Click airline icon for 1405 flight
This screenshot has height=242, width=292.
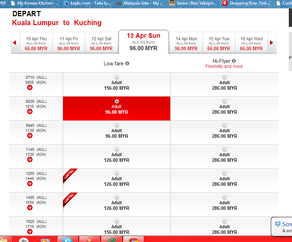point(30,208)
